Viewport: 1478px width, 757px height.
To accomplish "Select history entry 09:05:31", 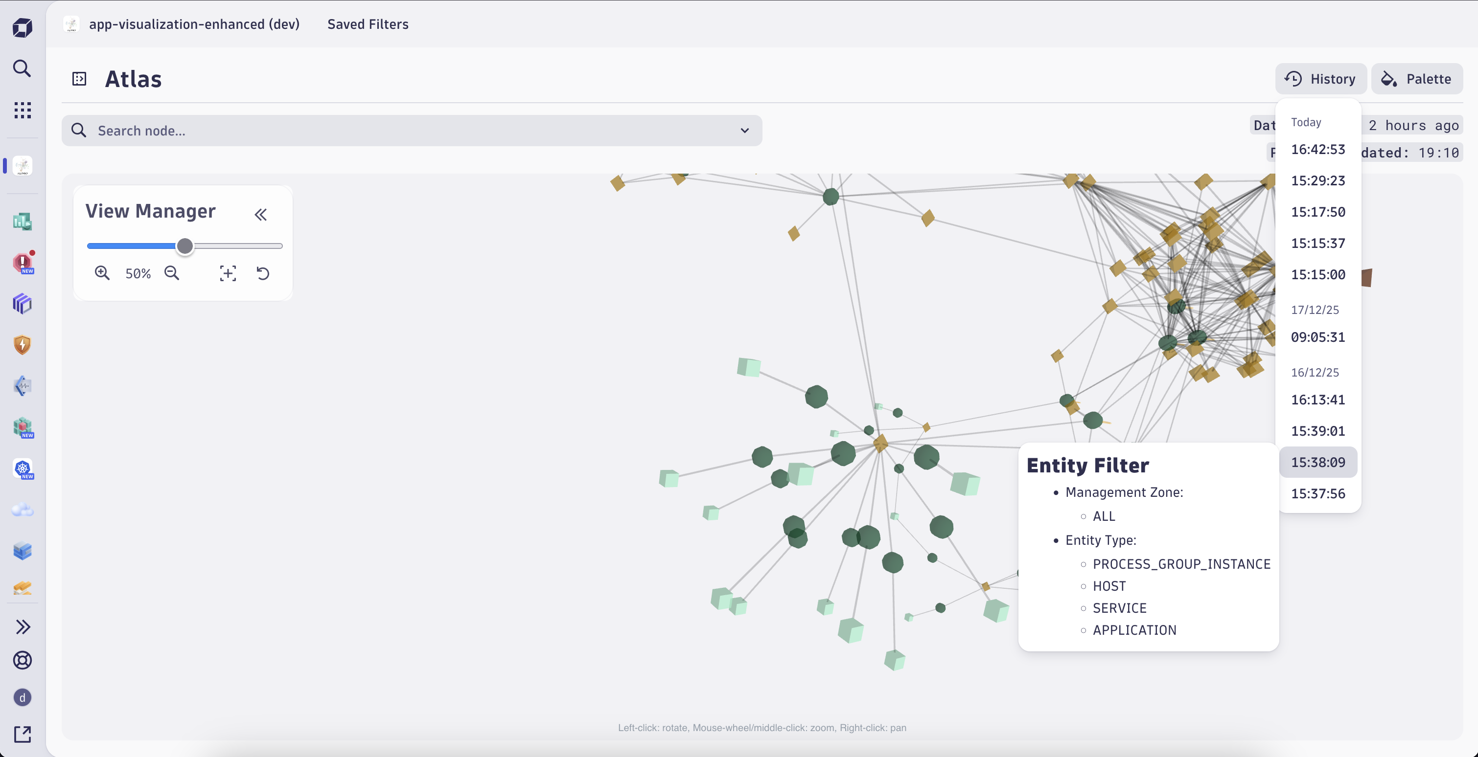I will (1318, 337).
